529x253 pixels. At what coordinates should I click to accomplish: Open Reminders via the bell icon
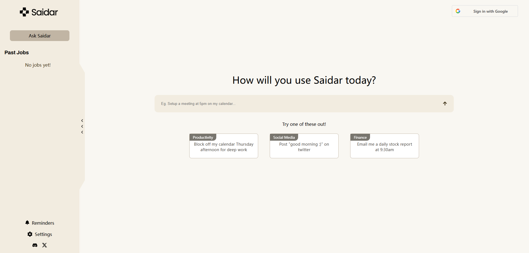(x=27, y=223)
